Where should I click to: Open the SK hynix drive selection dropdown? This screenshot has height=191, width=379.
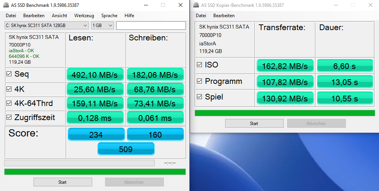(46, 26)
